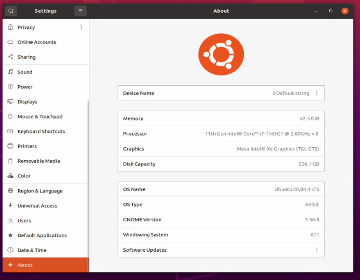Click the Sound music note icon
Screen dimensions: 360x280
click(10, 72)
